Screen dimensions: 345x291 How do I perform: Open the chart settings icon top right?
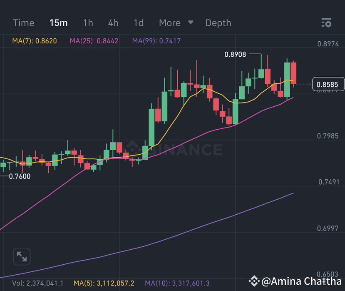[326, 23]
